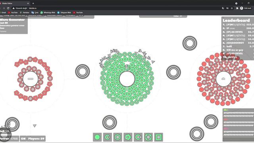Select the green square build icon
This screenshot has width=254, height=143.
click(159, 137)
